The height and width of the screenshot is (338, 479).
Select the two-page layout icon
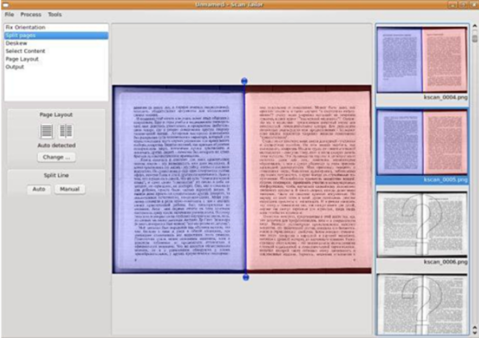click(x=66, y=131)
